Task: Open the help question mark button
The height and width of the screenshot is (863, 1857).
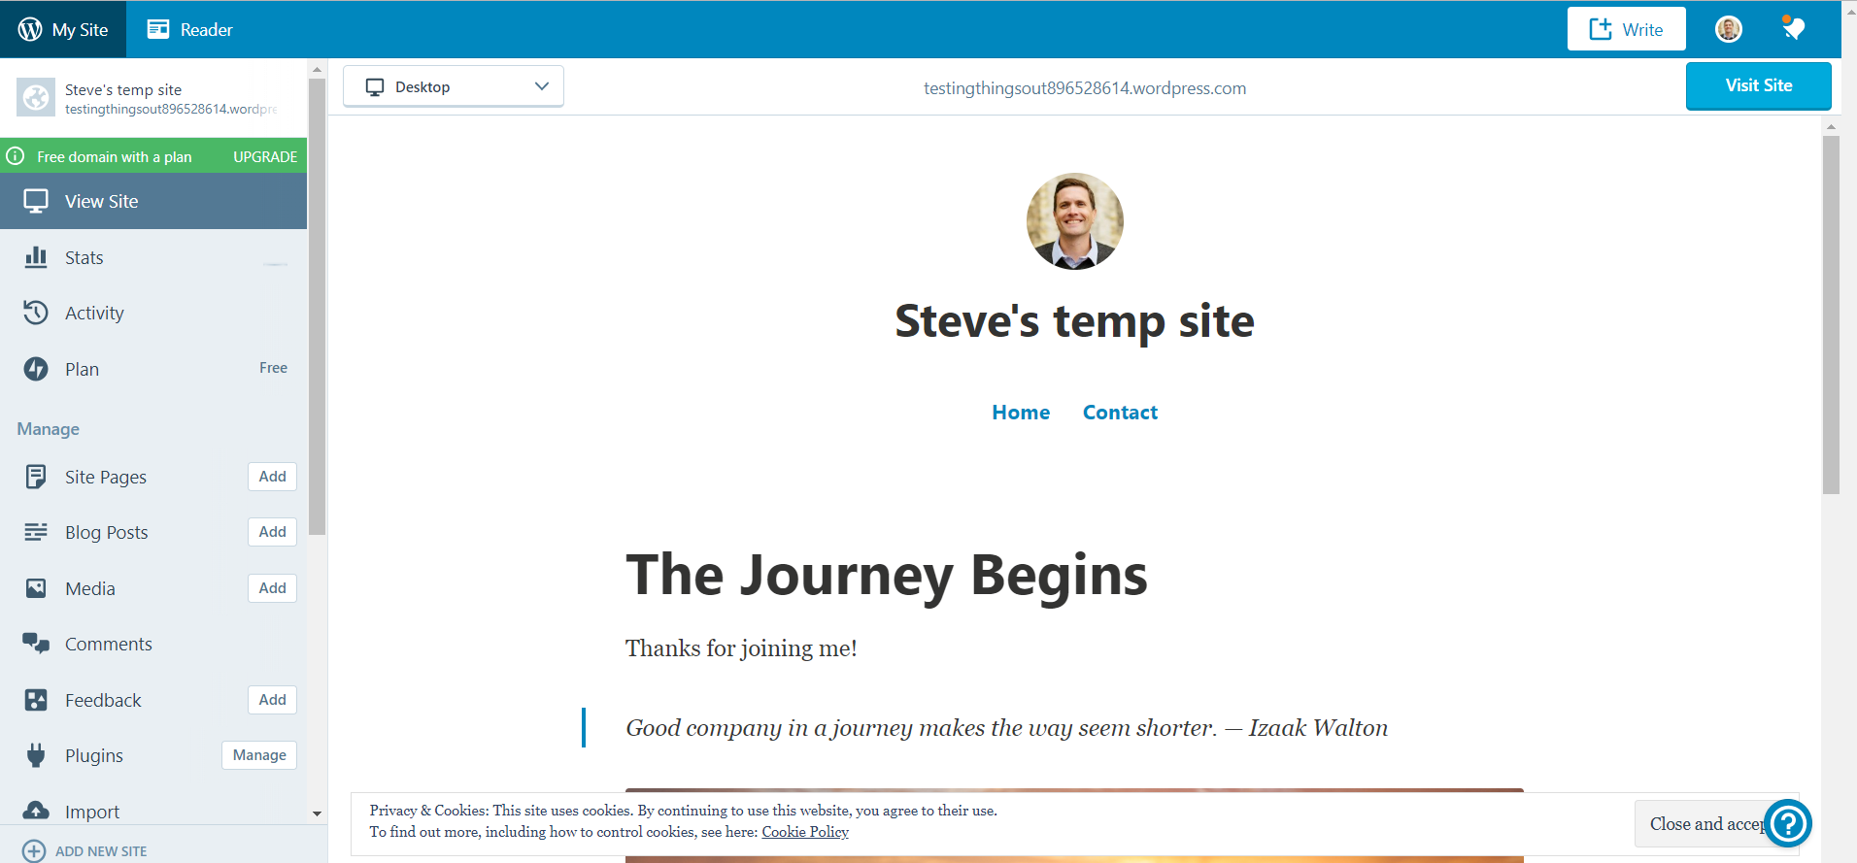Action: (1787, 823)
